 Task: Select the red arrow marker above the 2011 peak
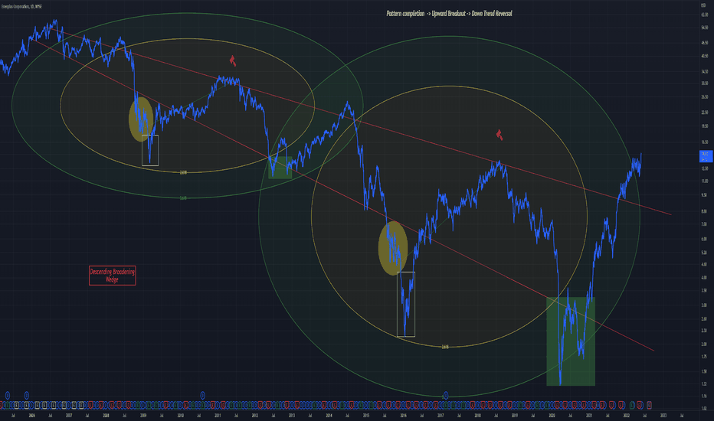click(x=233, y=60)
